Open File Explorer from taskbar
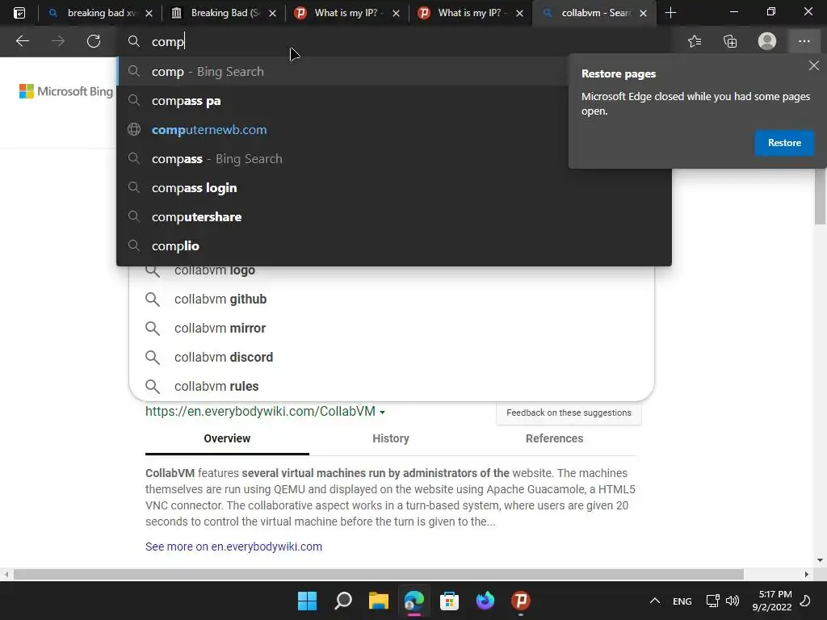 (x=378, y=601)
